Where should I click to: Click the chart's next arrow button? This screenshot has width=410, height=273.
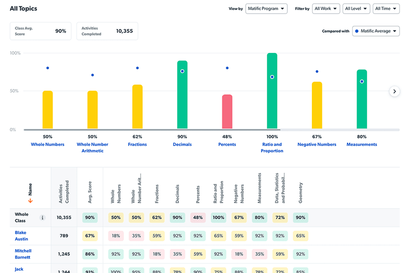pos(394,91)
